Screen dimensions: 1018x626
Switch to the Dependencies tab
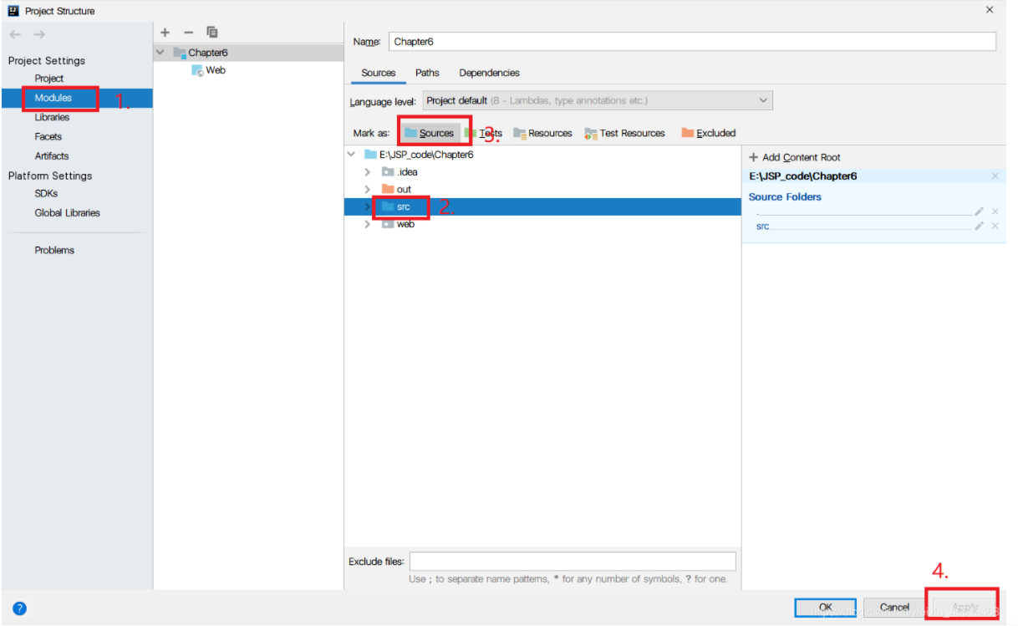489,73
